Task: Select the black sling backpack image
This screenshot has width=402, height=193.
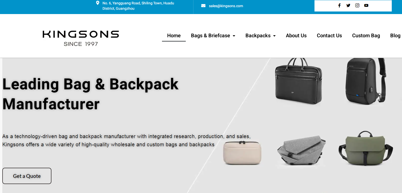Action: click(x=366, y=81)
